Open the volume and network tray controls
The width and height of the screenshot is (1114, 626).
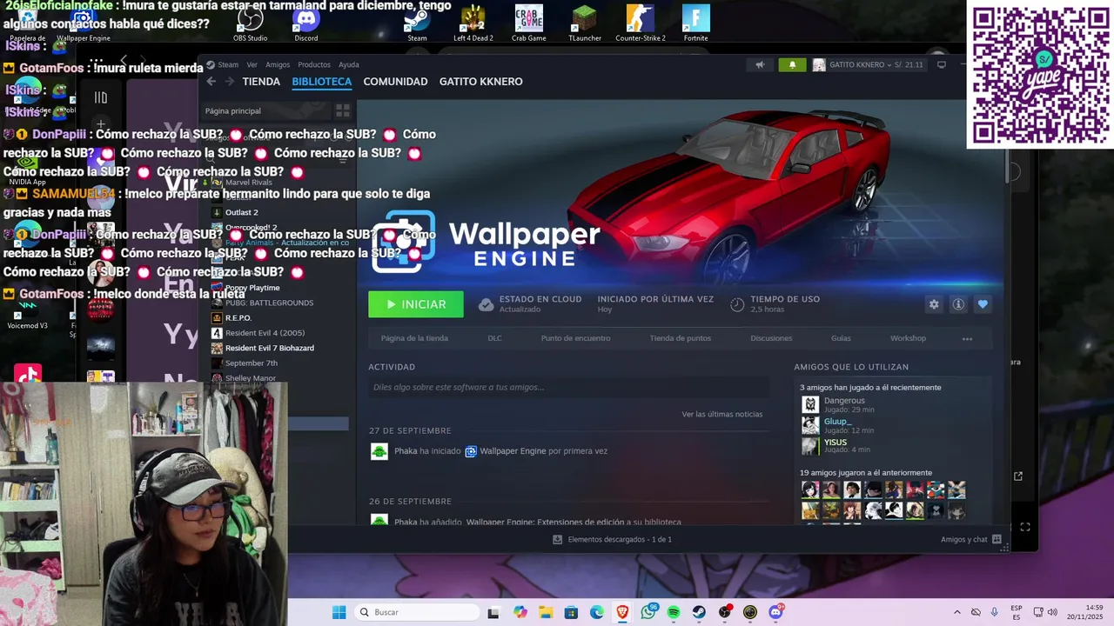tap(1045, 612)
